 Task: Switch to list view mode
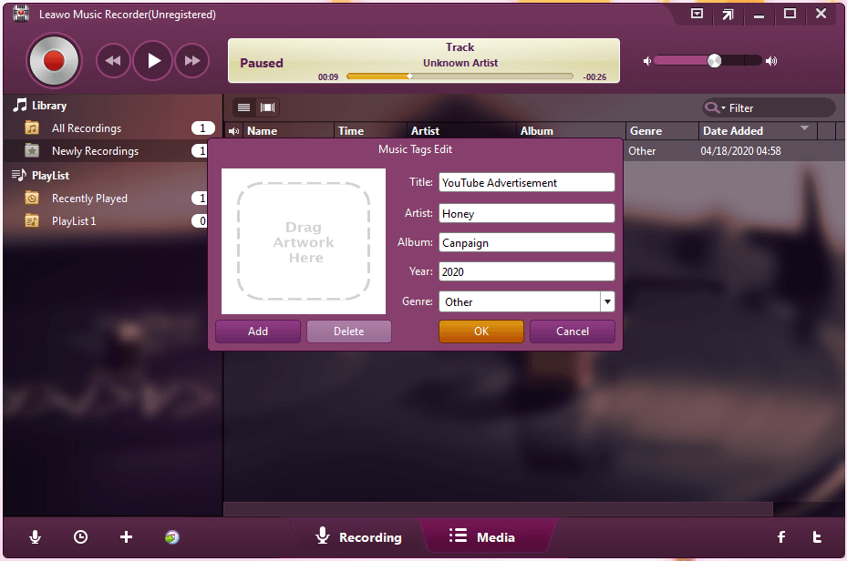pyautogui.click(x=243, y=107)
